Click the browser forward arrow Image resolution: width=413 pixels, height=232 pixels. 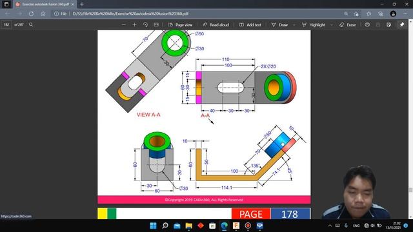[x=19, y=14]
